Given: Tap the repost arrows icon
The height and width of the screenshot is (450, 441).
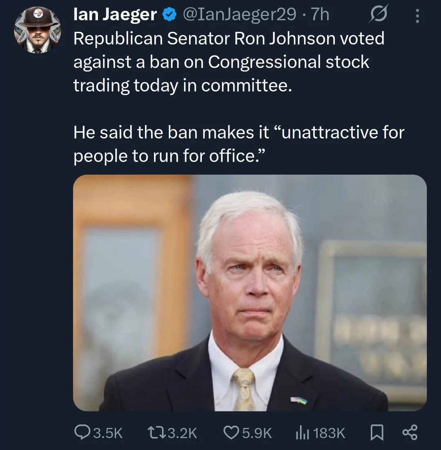Looking at the screenshot, I should click(156, 432).
